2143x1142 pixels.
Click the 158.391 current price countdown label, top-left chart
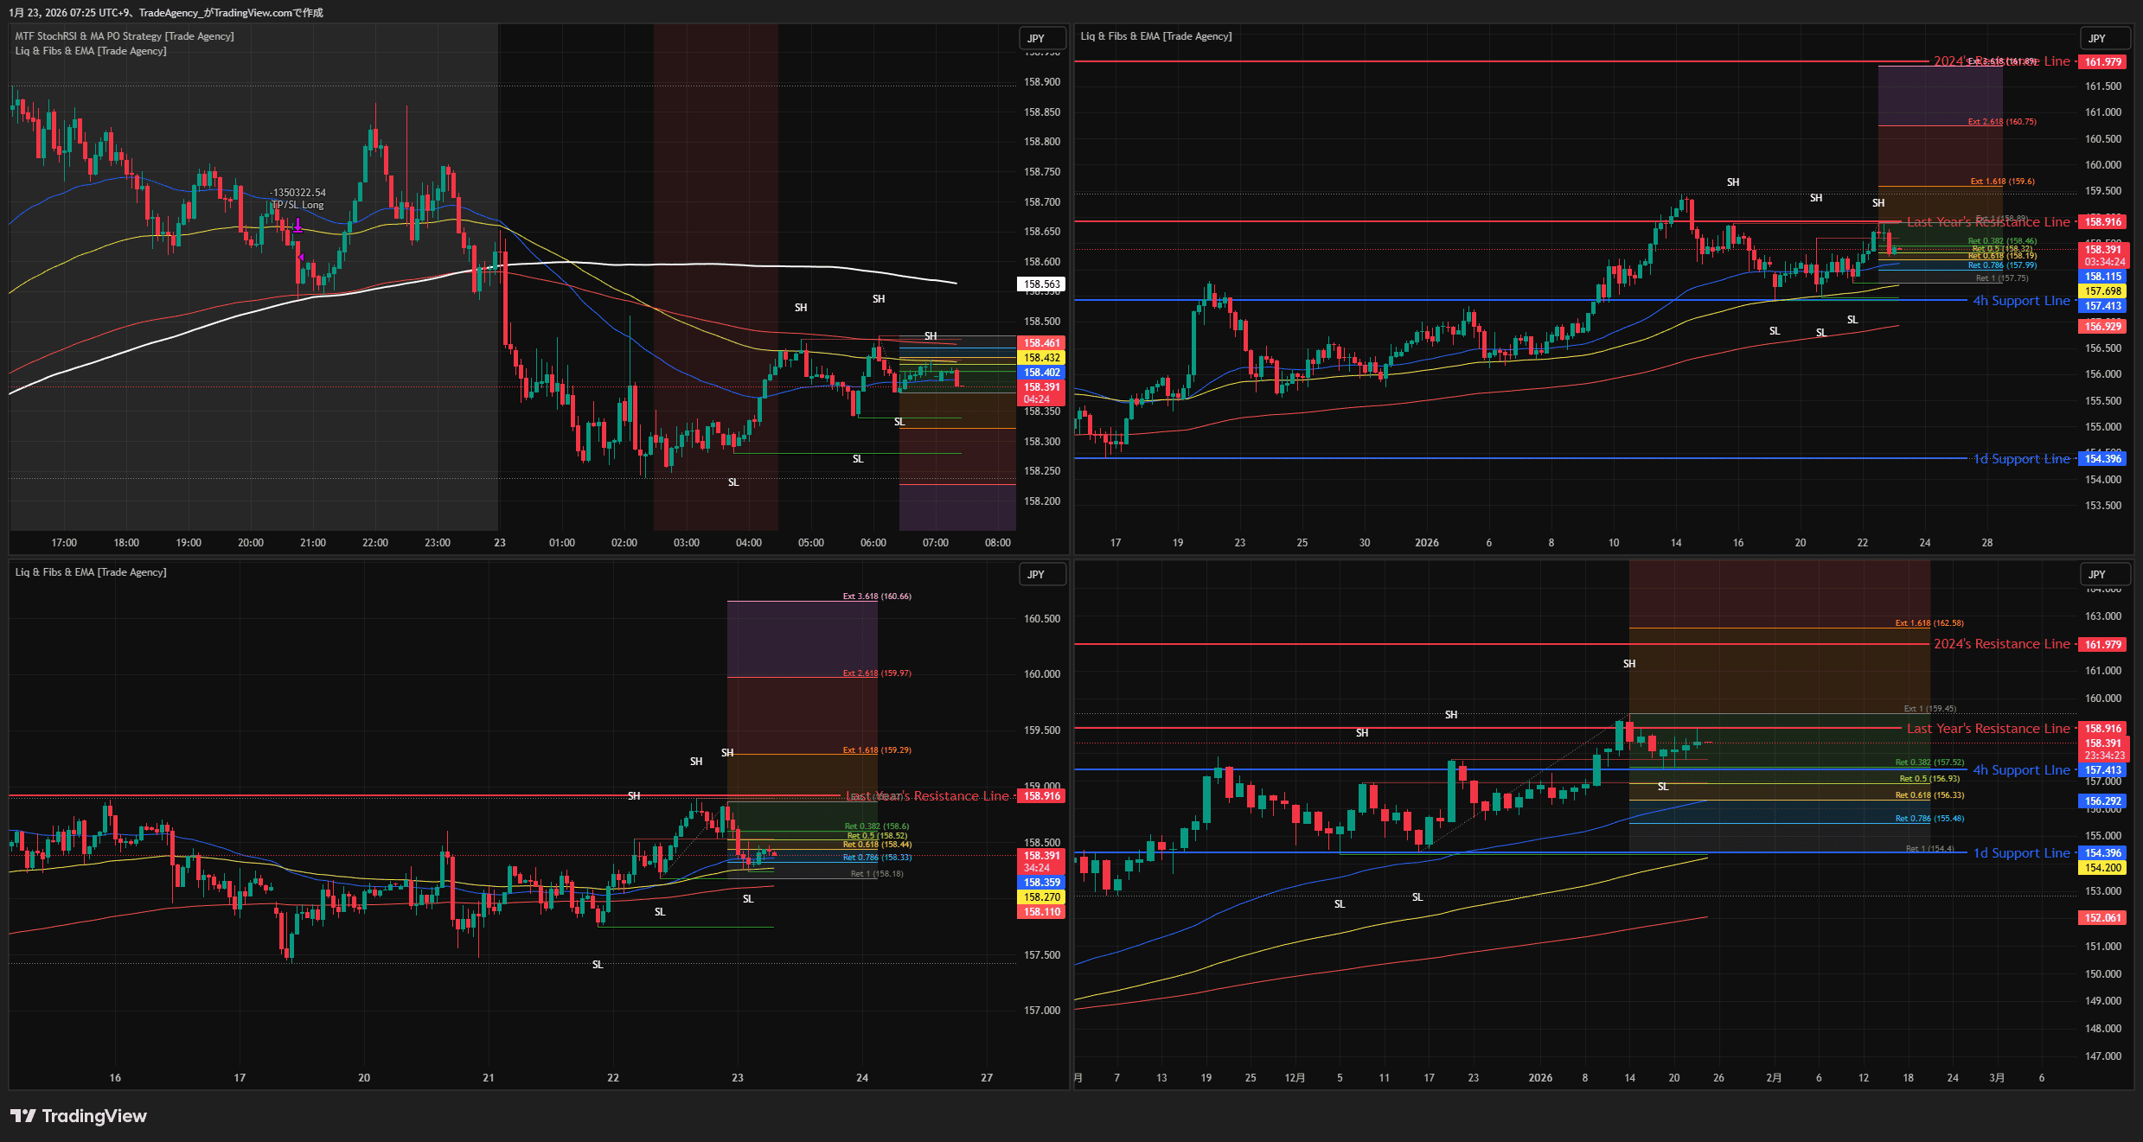(1042, 392)
